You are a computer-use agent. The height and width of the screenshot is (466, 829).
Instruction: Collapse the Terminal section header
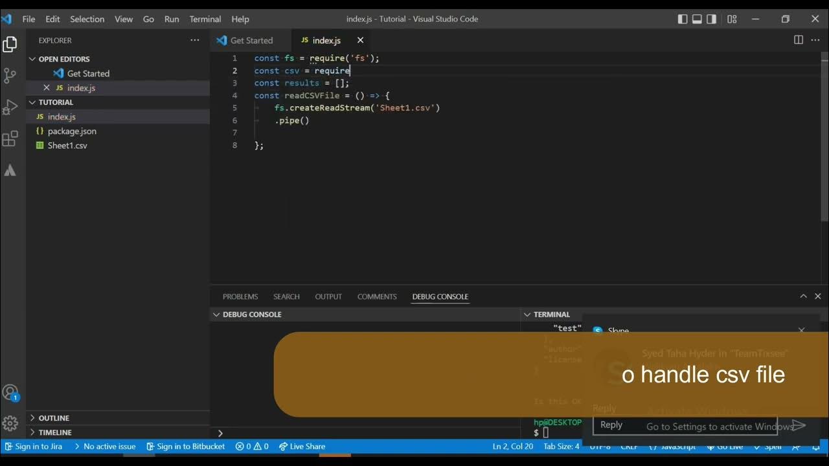coord(551,315)
